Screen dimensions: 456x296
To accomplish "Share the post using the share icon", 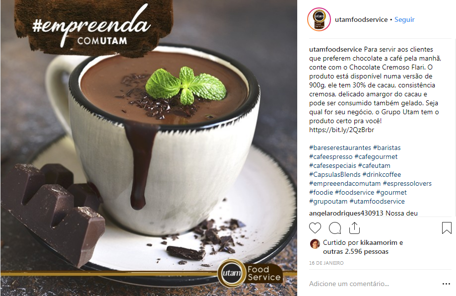I will coord(354,228).
